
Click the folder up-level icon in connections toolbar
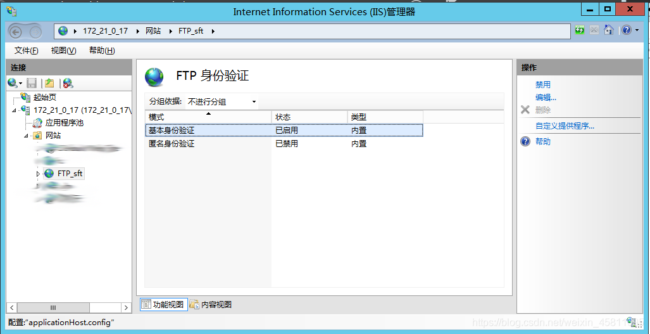coord(49,83)
